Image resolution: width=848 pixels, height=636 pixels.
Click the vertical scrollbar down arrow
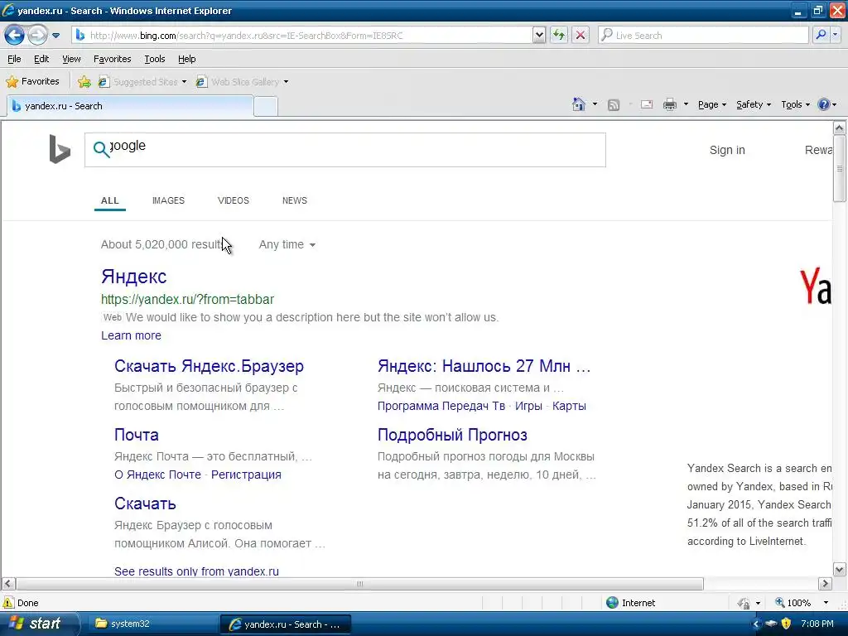point(840,569)
